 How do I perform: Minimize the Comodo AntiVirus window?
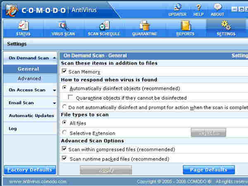[234, 9]
